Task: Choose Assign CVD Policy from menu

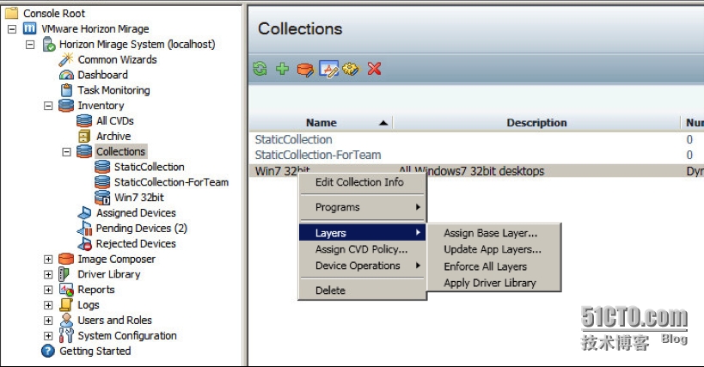Action: 362,249
